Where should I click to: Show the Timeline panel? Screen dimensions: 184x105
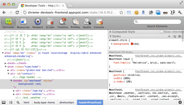(x=63, y=23)
